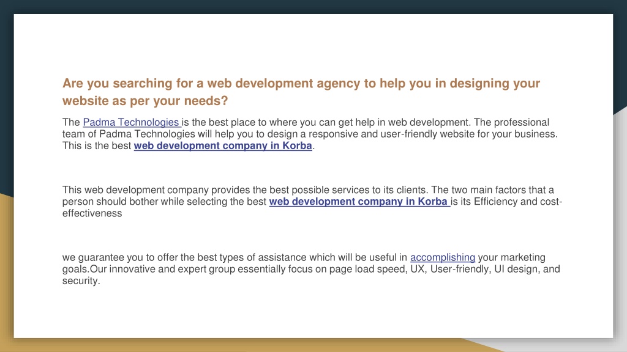Click the word 'security.' at paragraph end
The height and width of the screenshot is (352, 627).
click(81, 281)
